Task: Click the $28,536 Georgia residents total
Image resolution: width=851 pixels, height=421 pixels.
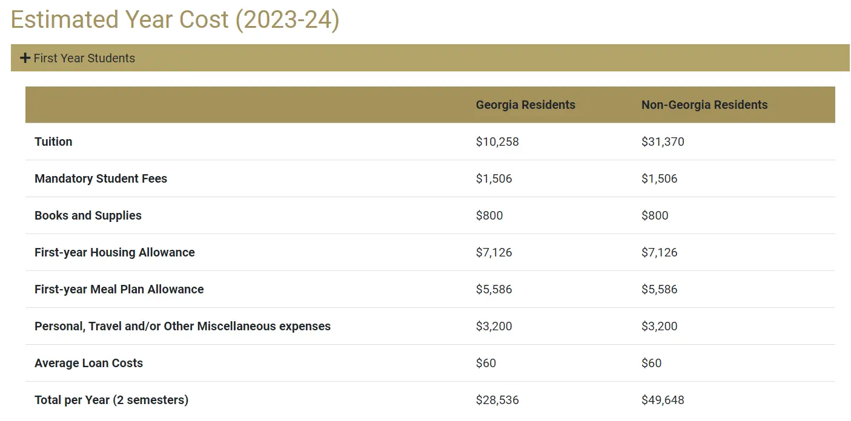Action: [x=497, y=400]
